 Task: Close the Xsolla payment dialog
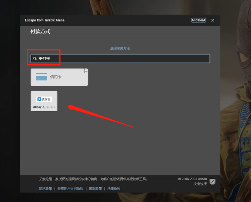[213, 20]
